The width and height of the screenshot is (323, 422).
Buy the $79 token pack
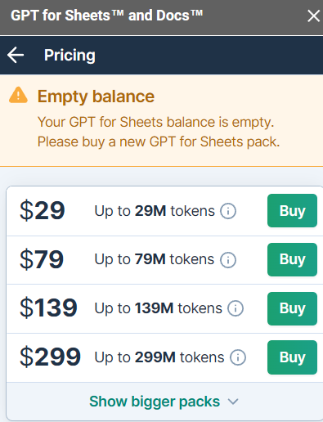(x=292, y=259)
